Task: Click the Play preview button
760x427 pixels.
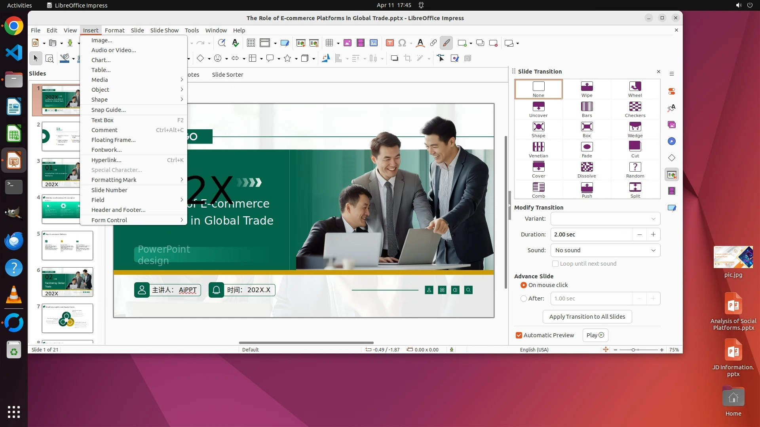Action: point(595,335)
